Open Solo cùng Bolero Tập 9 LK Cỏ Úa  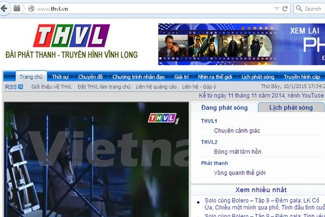tap(264, 204)
